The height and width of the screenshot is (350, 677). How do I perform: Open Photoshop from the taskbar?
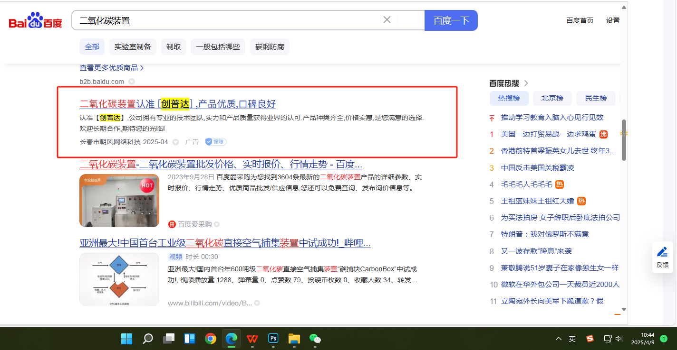point(273,339)
